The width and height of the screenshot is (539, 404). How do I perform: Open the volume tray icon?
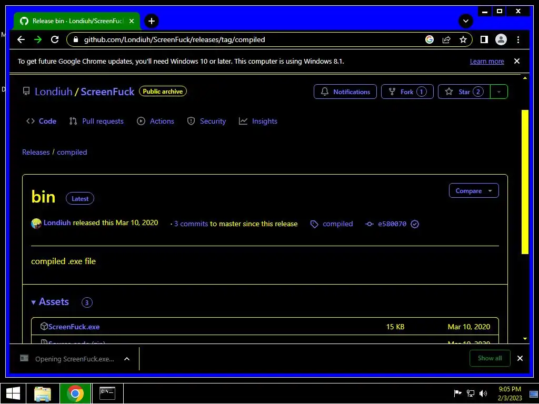coord(483,393)
